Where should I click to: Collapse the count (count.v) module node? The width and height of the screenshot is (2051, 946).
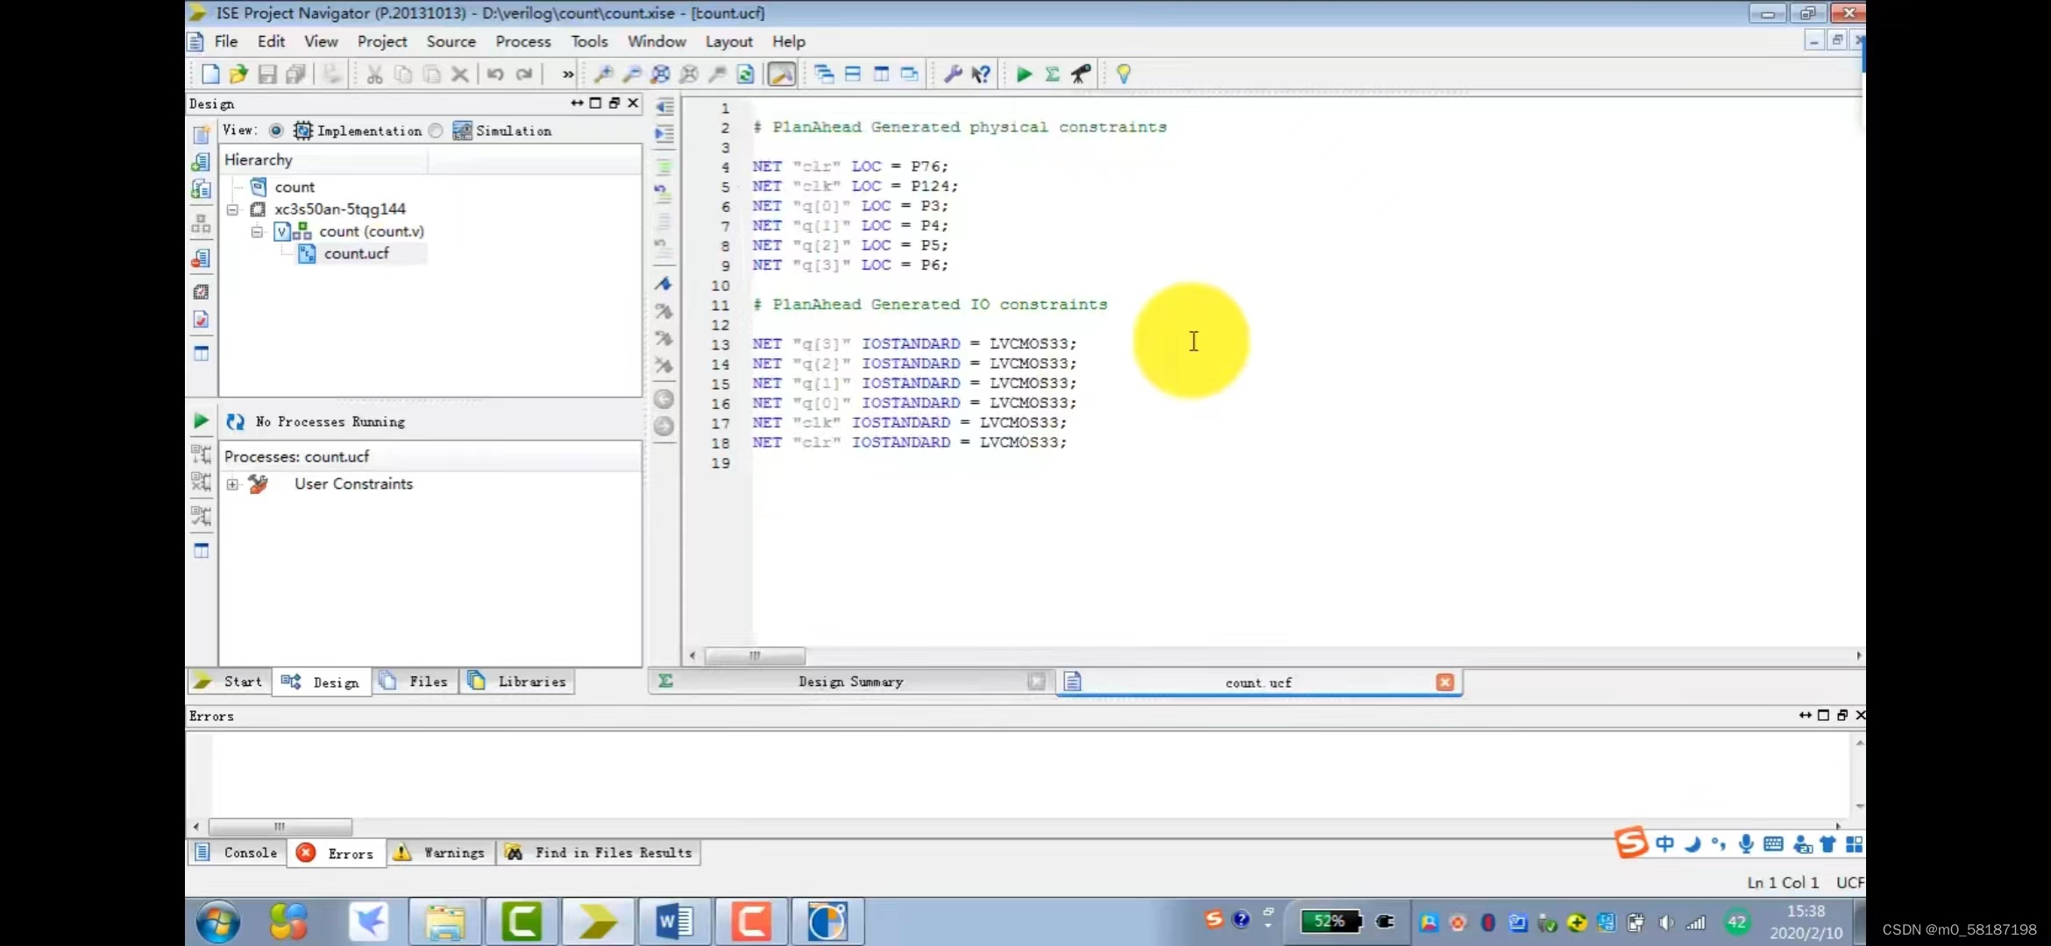[x=257, y=232]
